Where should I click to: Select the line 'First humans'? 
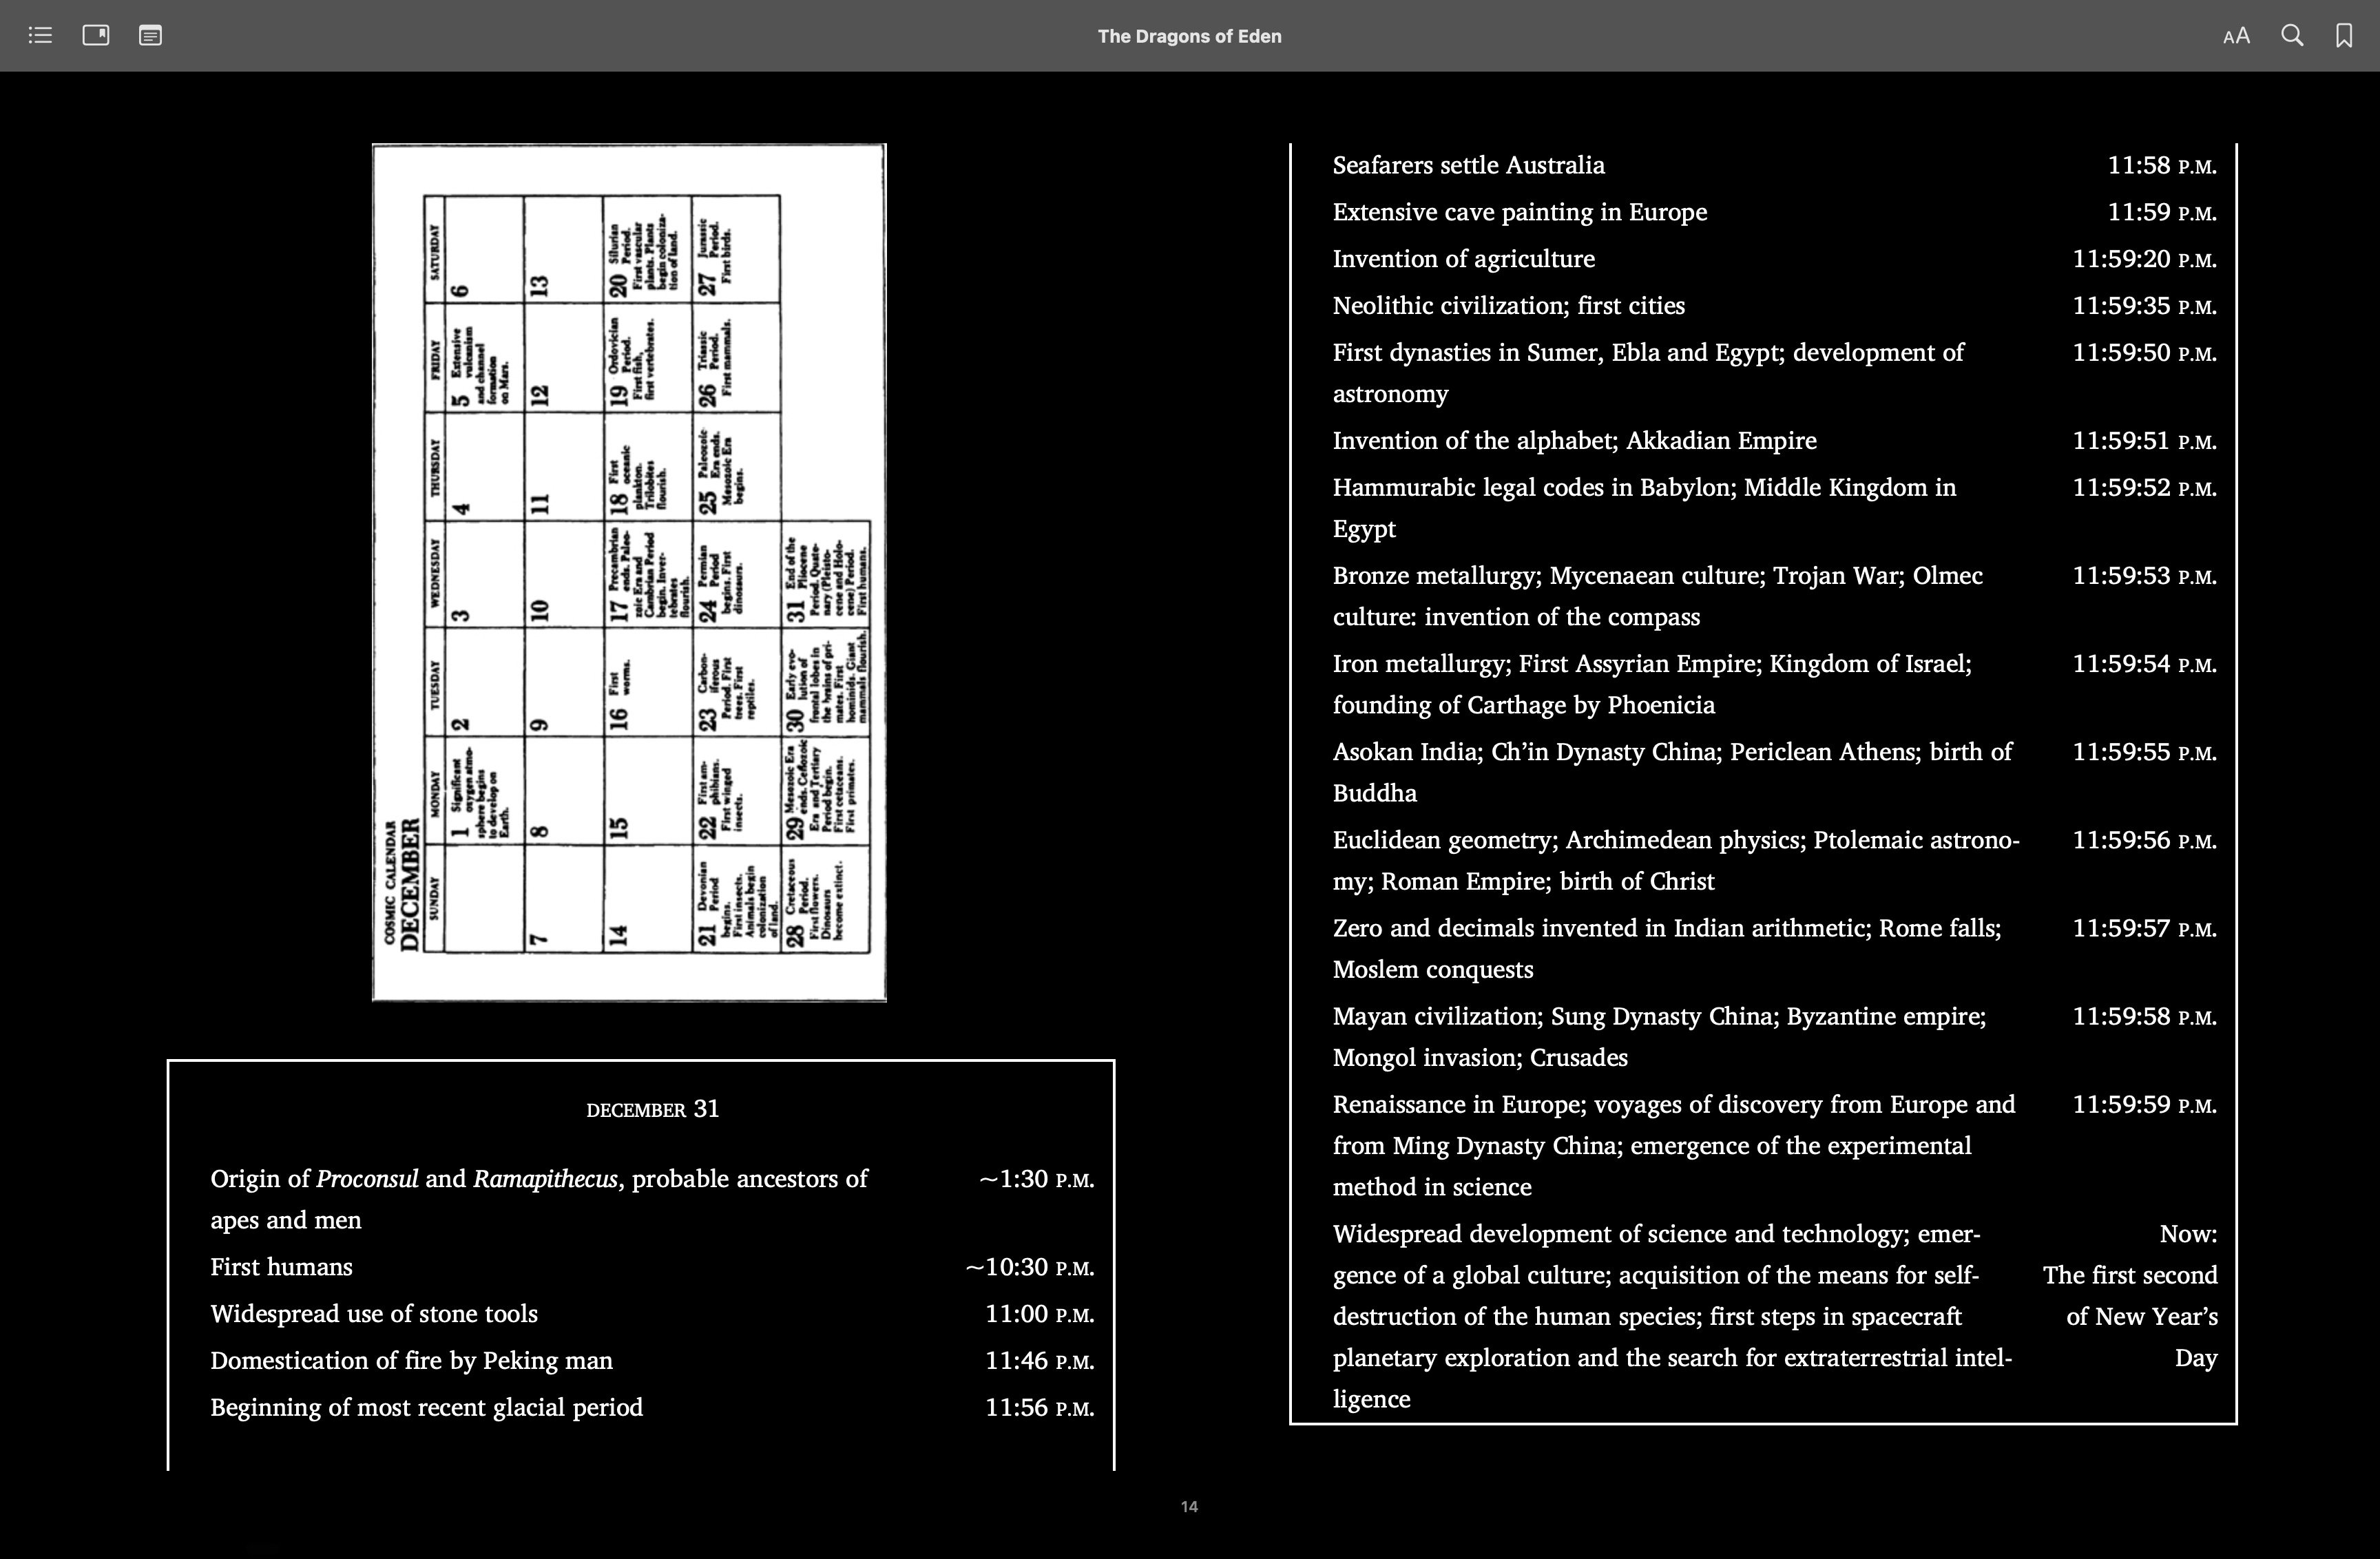(x=281, y=1267)
